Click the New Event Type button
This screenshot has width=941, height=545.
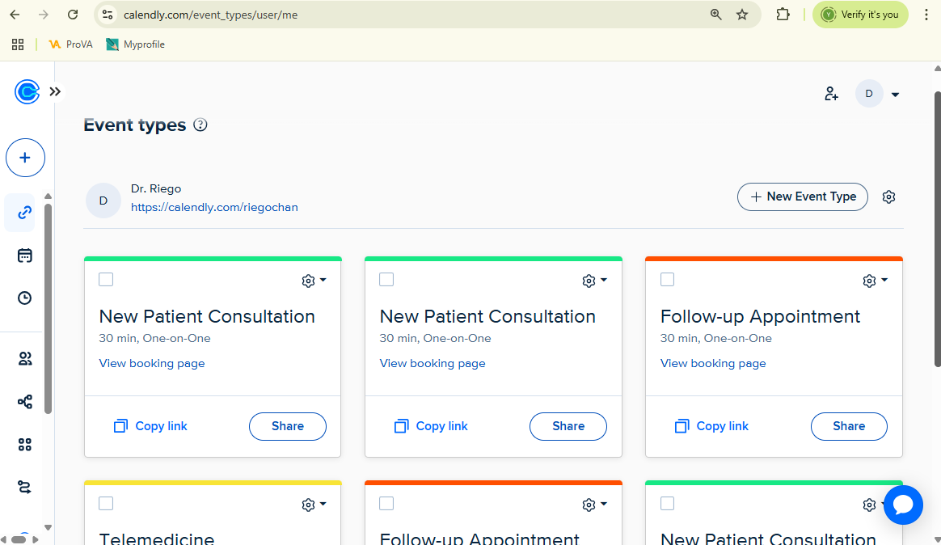click(802, 196)
